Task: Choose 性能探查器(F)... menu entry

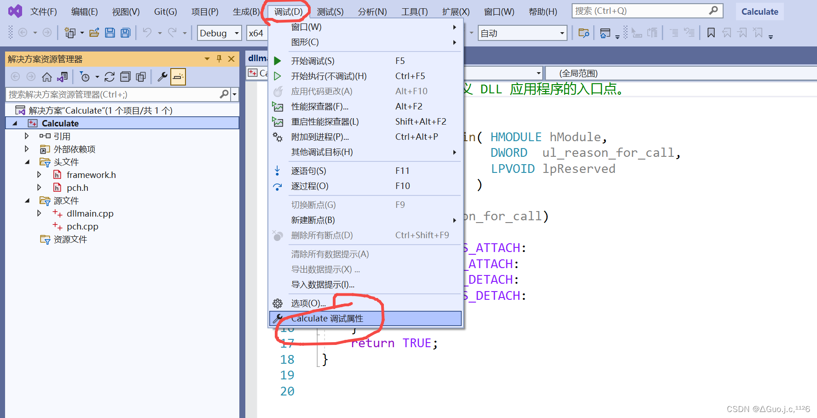Action: (365, 106)
